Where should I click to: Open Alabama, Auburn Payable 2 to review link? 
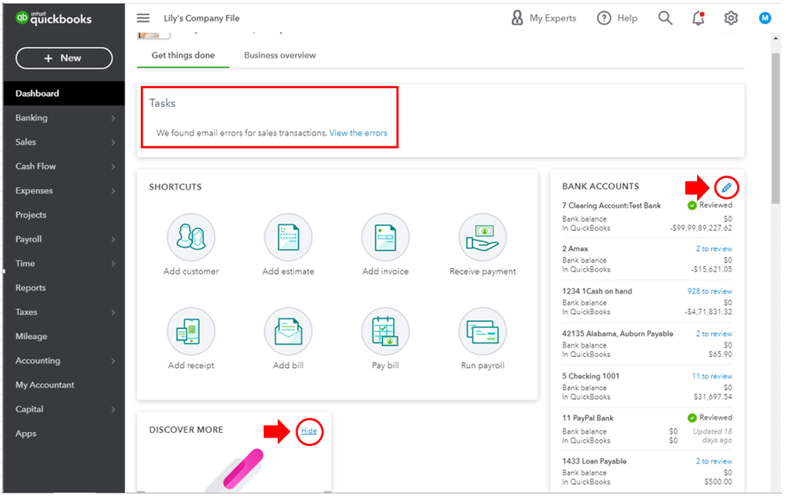click(714, 334)
